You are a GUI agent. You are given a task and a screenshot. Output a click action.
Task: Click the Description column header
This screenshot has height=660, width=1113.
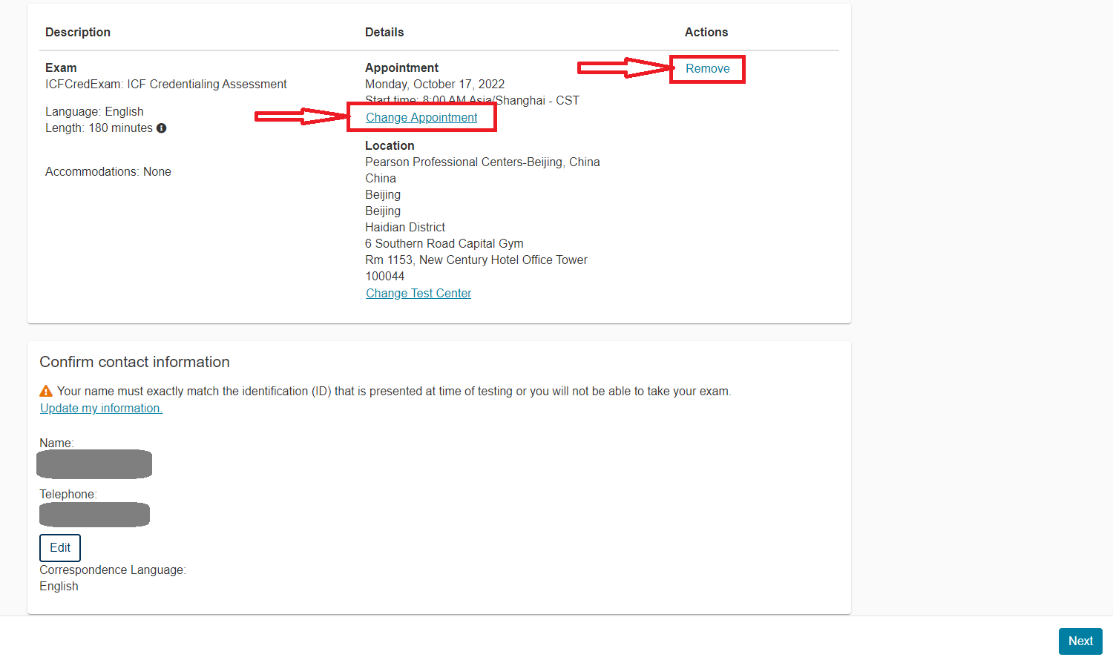(78, 32)
